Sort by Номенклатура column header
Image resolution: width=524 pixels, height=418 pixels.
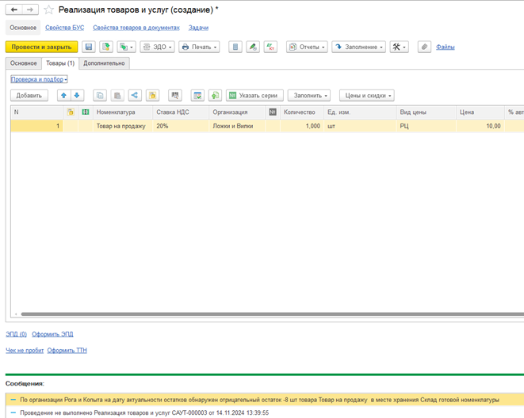point(123,112)
